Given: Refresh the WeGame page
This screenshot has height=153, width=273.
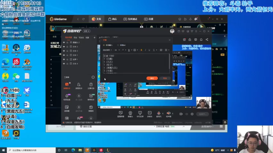Looking at the screenshot, I should [x=83, y=19].
